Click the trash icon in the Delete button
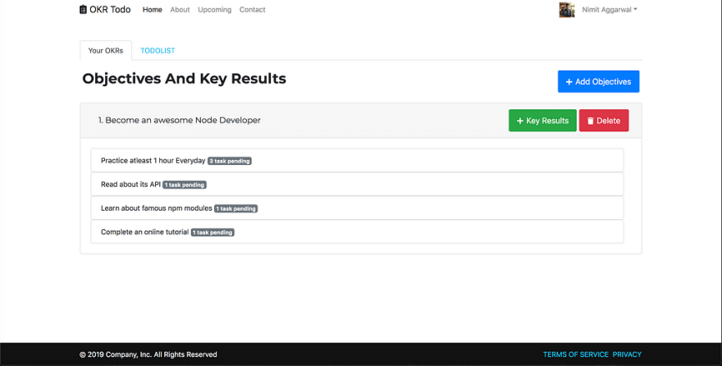This screenshot has height=366, width=722. point(590,121)
